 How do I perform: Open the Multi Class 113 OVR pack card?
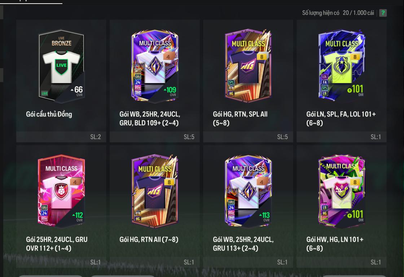tap(248, 191)
